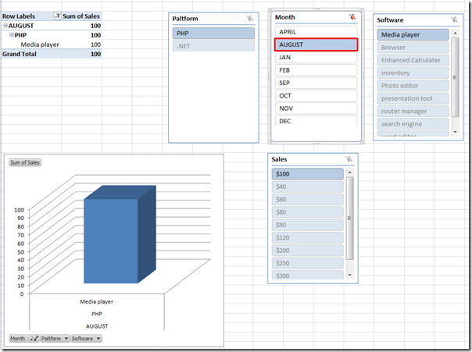This screenshot has width=472, height=352.
Task: Click $100 item in Sales slicer
Action: point(307,174)
